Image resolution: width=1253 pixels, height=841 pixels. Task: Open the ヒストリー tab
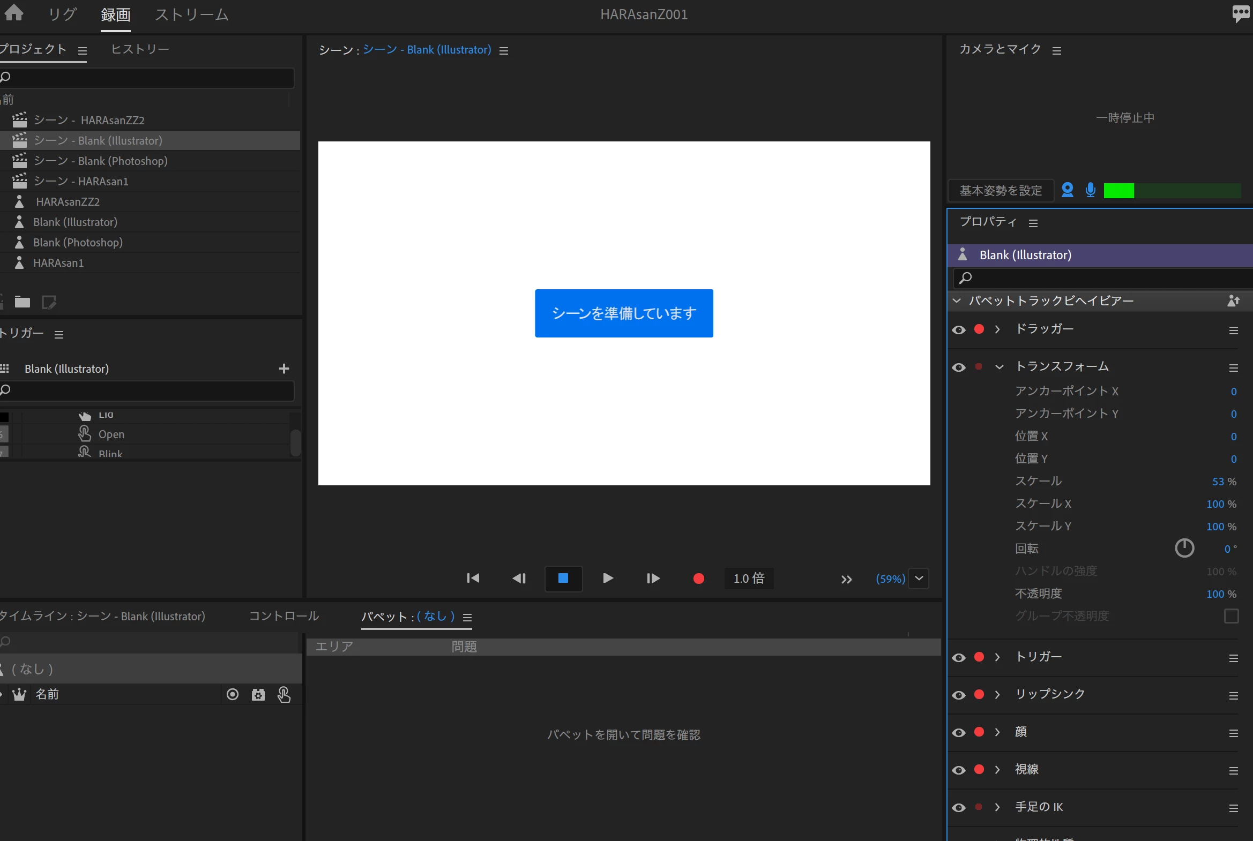click(139, 49)
